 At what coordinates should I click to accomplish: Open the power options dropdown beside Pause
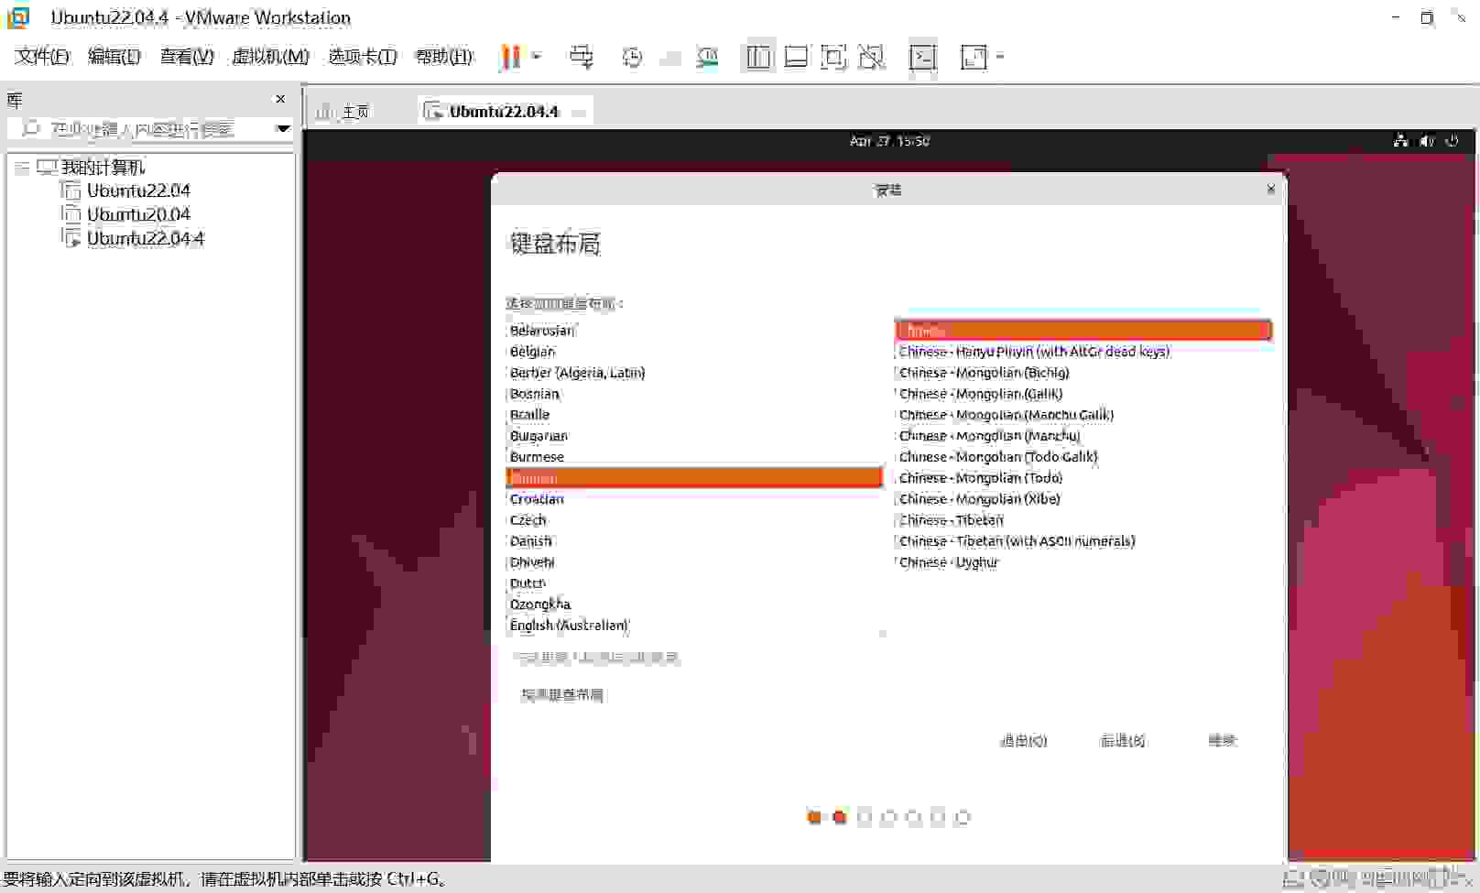tap(537, 57)
